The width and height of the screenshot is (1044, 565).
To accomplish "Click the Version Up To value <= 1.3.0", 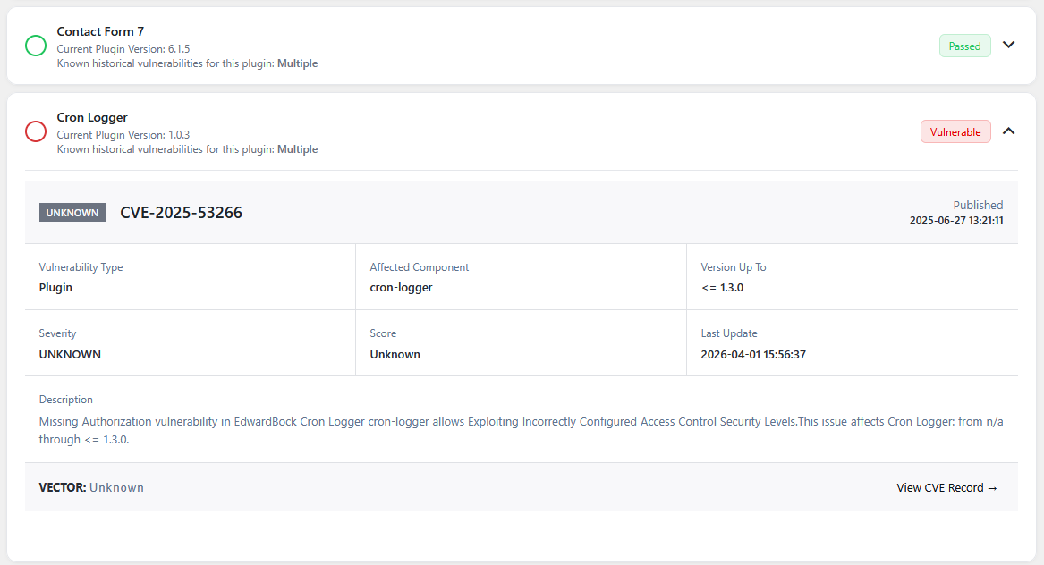I will click(x=723, y=288).
